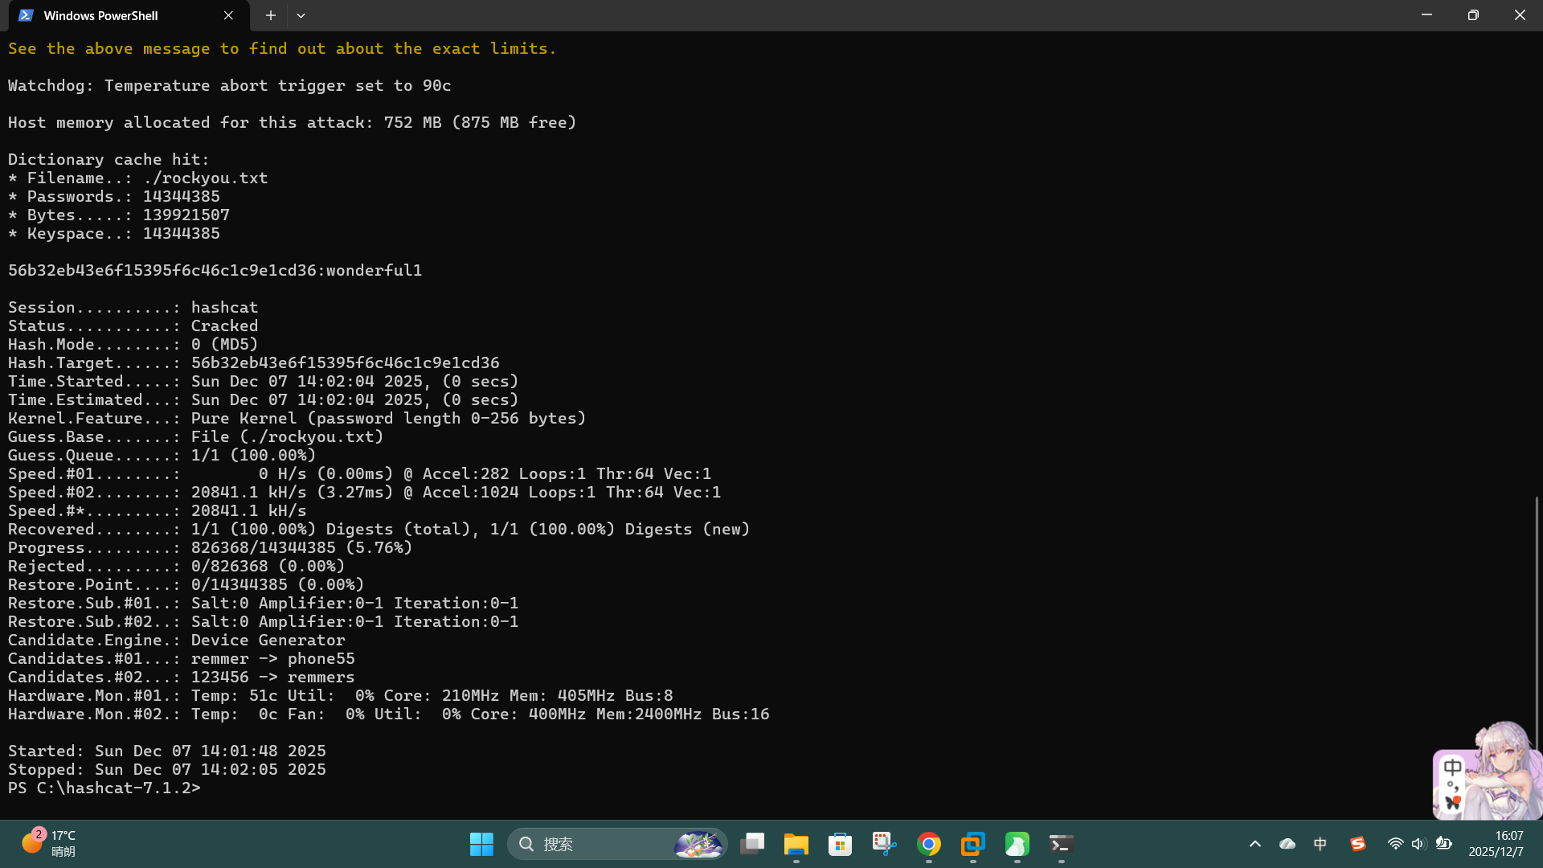Open the volume control in the tray
This screenshot has height=868, width=1543.
pyautogui.click(x=1418, y=844)
